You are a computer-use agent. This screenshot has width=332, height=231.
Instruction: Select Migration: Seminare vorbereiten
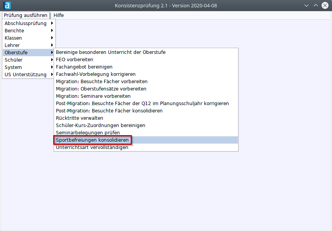tap(146, 96)
